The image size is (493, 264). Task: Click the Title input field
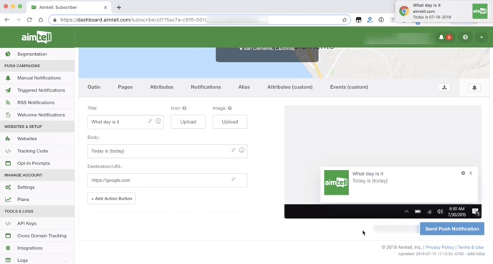tap(125, 122)
